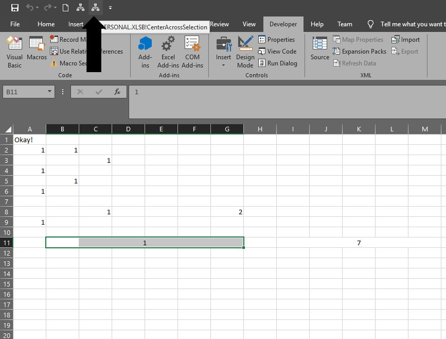Viewport: 446px width, 339px height.
Task: Open COM Add-ins dialog
Action: pos(192,53)
